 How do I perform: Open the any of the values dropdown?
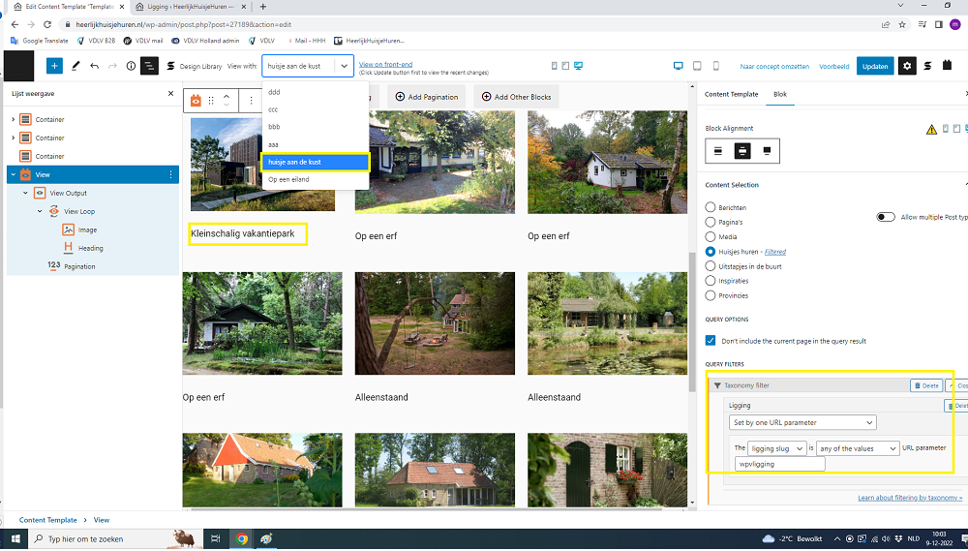coord(858,448)
